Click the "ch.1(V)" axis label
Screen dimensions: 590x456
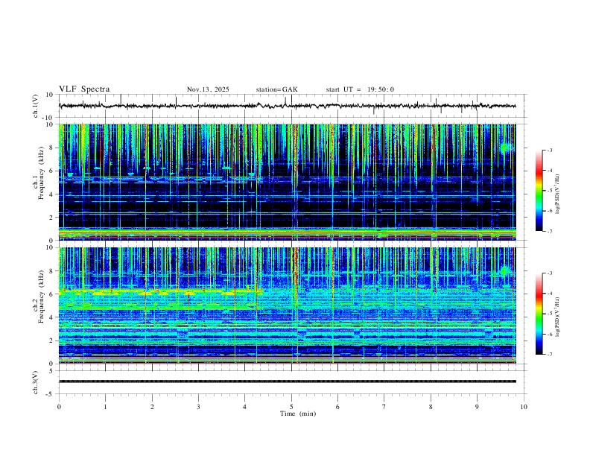pyautogui.click(x=36, y=106)
